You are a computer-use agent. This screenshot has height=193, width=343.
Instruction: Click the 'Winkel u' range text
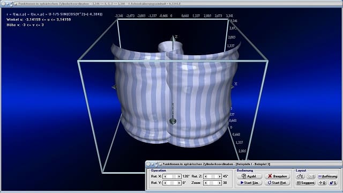tap(39, 19)
